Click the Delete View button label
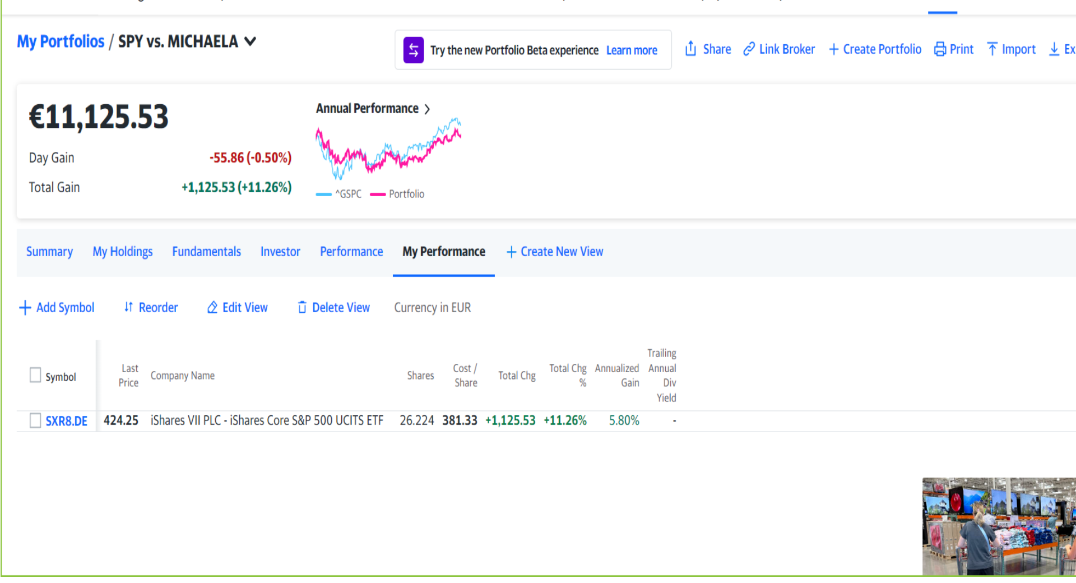Viewport: 1076px width, 583px height. 341,308
